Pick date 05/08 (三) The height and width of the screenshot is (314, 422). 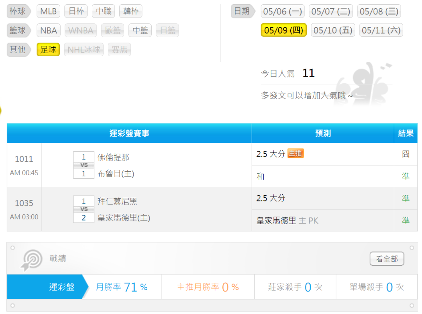click(x=379, y=11)
